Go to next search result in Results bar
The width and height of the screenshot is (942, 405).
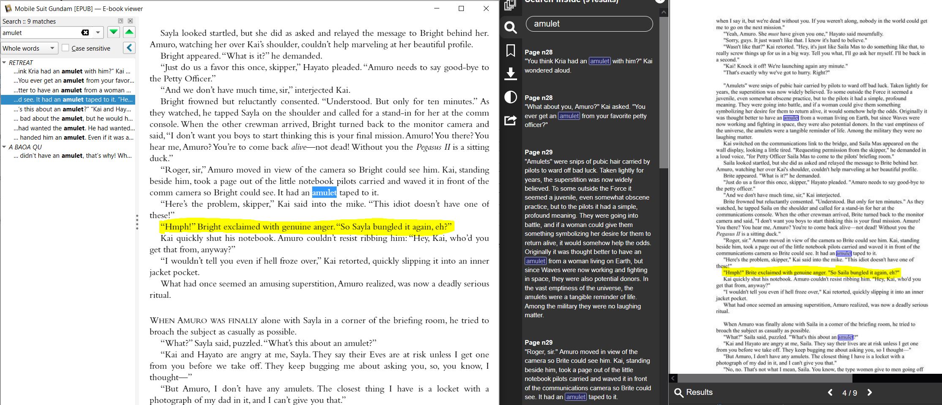click(869, 392)
